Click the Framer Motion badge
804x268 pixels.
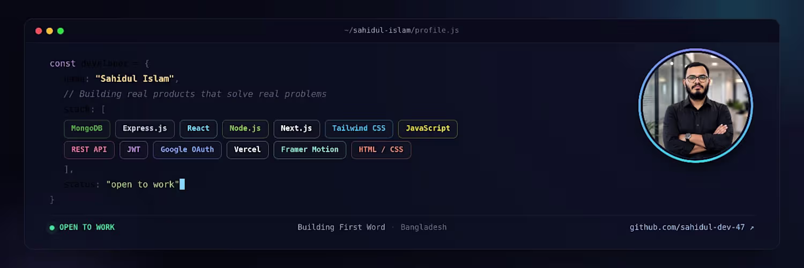(310, 150)
